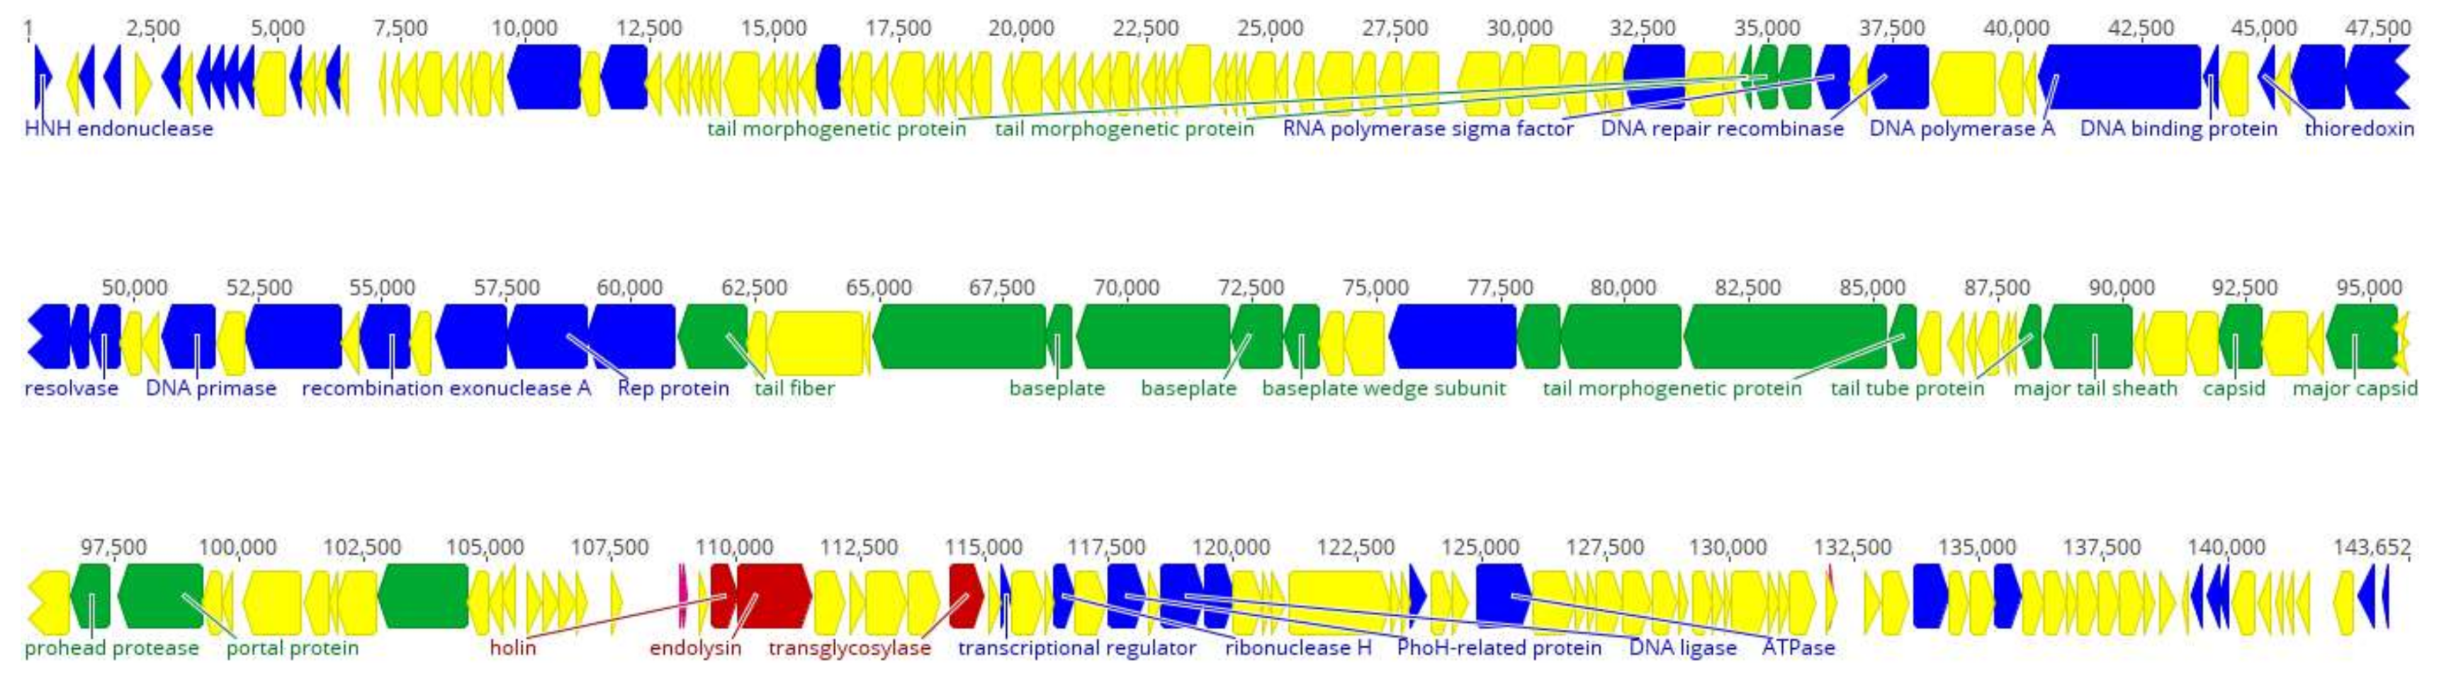The width and height of the screenshot is (2439, 683).
Task: Click the 143,652 end position marker
Action: pyautogui.click(x=2374, y=546)
